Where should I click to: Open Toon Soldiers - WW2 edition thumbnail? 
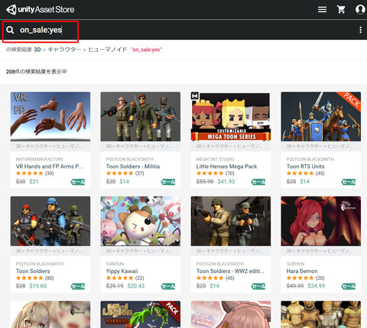coord(231,221)
